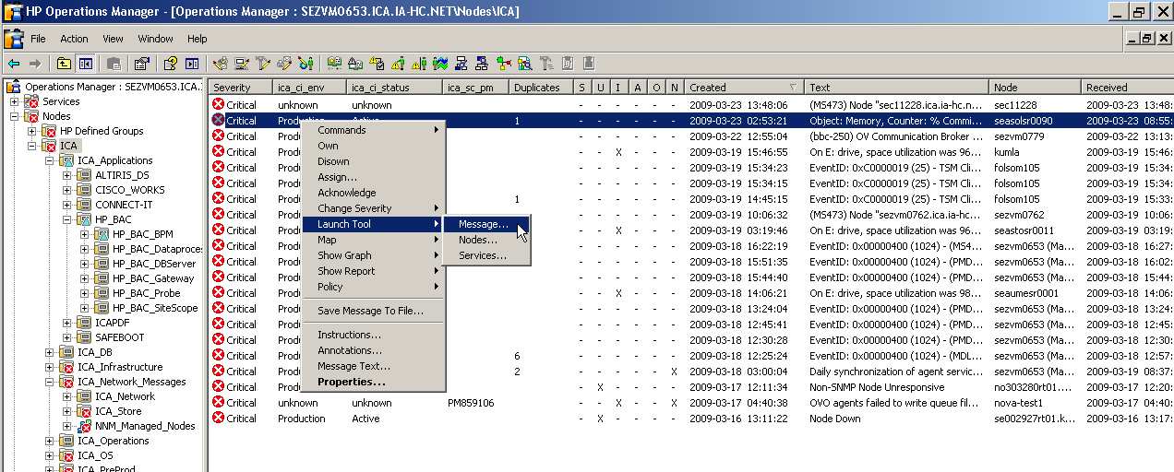Screen dimensions: 1174x472
Task: Sort by the ica_ci_status column header
Action: point(394,88)
